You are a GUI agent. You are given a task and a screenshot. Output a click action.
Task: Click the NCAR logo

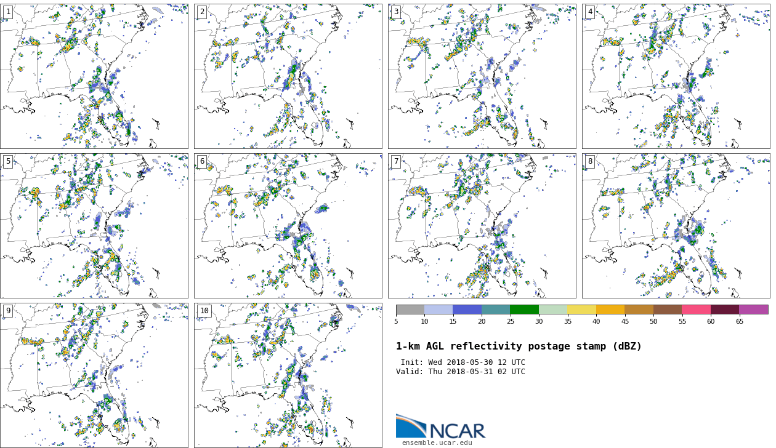(x=441, y=426)
